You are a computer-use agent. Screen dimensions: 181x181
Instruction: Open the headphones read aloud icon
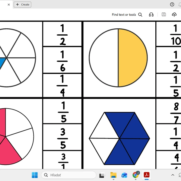(x=151, y=15)
